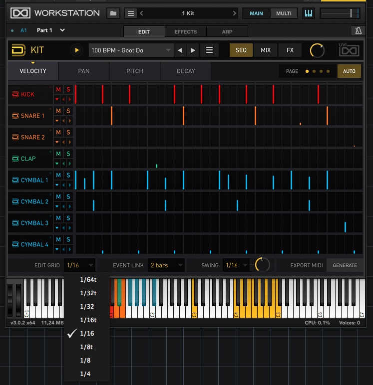Click the folder browser icon

(x=113, y=13)
